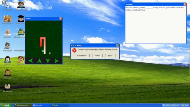Click Restart in the Fatal error dialog

[97, 56]
